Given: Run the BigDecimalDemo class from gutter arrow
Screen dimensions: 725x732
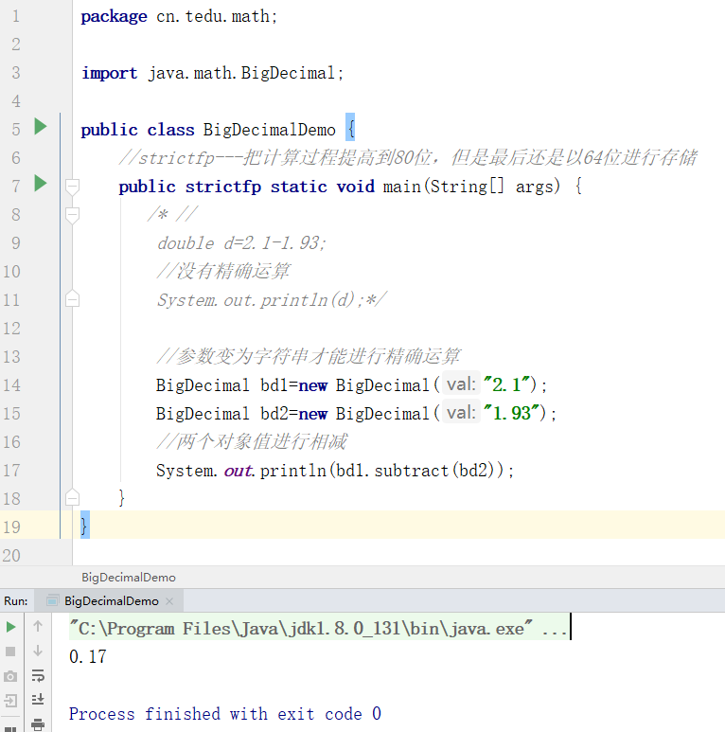Looking at the screenshot, I should pyautogui.click(x=41, y=127).
